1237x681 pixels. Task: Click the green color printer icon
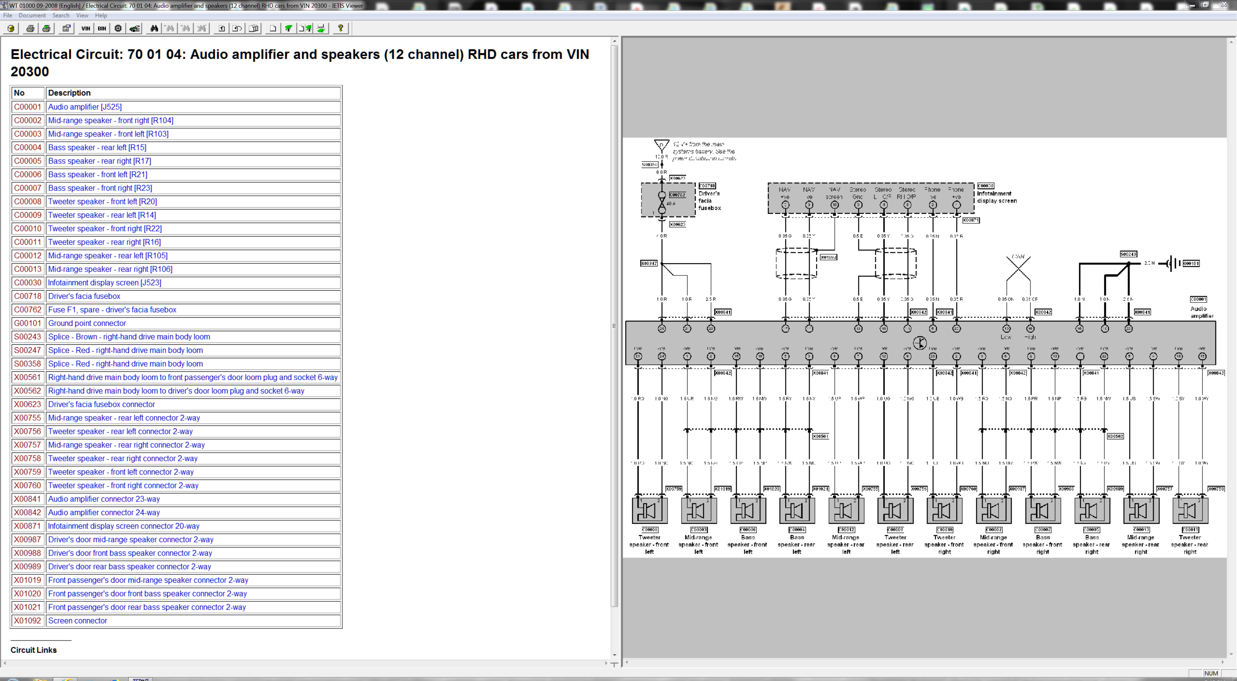[x=47, y=28]
